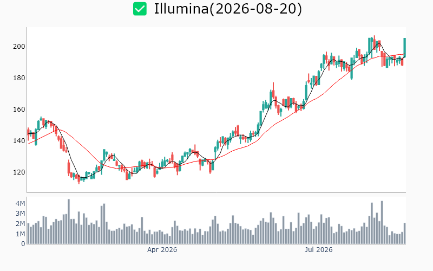Select the Apr 2026 date axis label

pos(162,250)
